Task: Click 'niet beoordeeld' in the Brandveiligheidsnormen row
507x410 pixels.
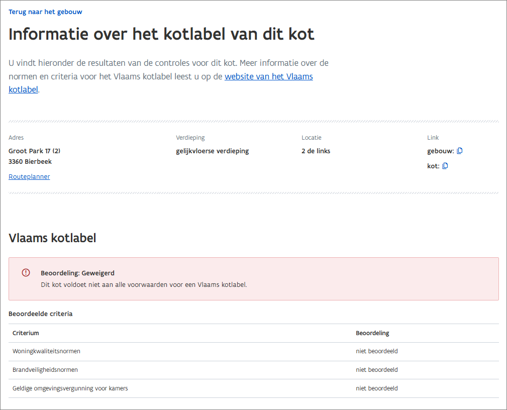Action: point(377,370)
